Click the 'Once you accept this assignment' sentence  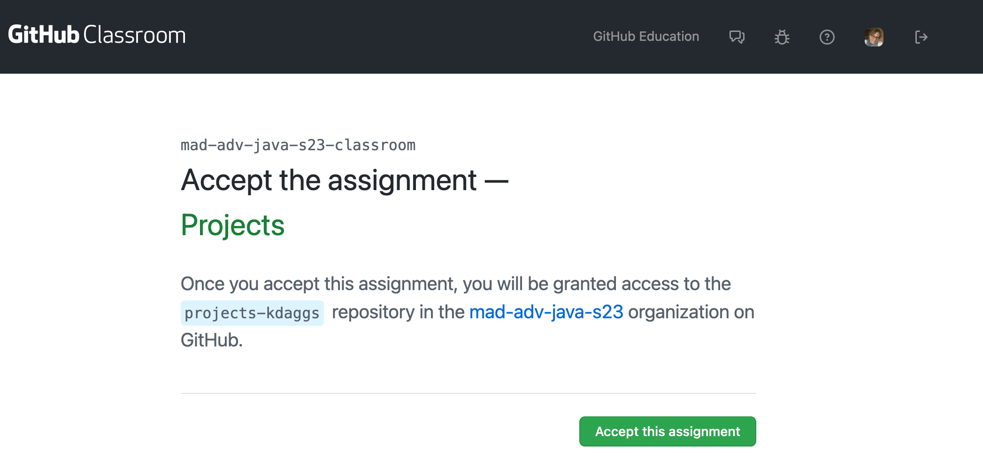(x=318, y=284)
